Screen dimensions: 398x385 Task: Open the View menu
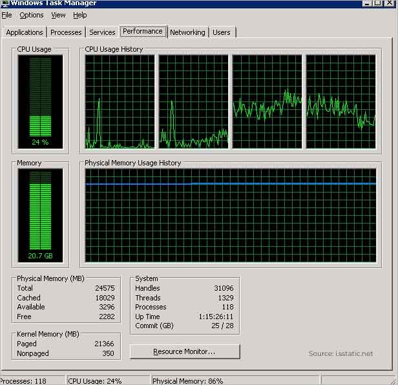pyautogui.click(x=58, y=16)
